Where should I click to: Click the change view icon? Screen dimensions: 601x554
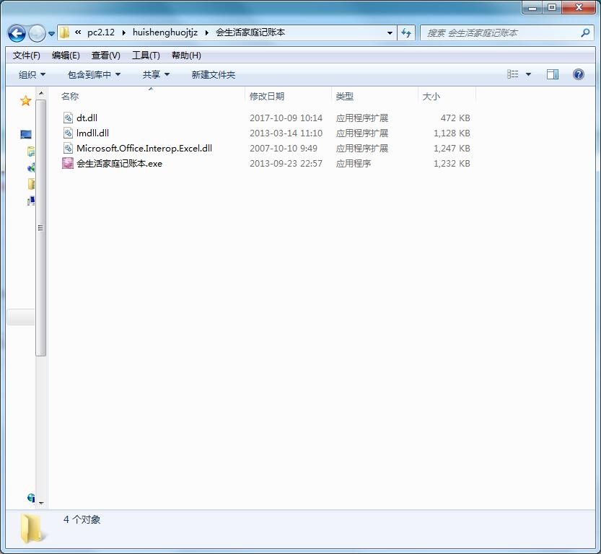coord(512,74)
